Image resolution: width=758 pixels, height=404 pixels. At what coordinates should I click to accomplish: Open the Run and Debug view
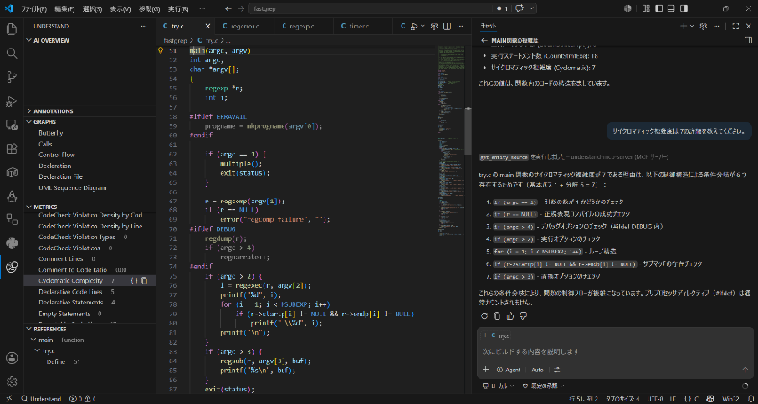click(x=12, y=101)
